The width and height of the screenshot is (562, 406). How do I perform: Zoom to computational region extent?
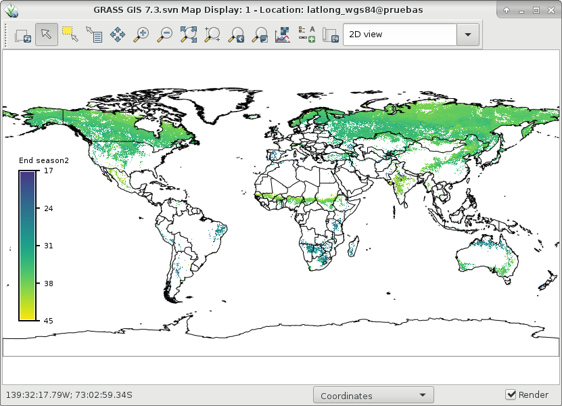[x=212, y=35]
